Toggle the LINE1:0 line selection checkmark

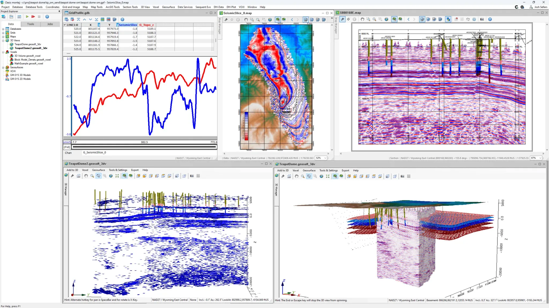point(65,25)
